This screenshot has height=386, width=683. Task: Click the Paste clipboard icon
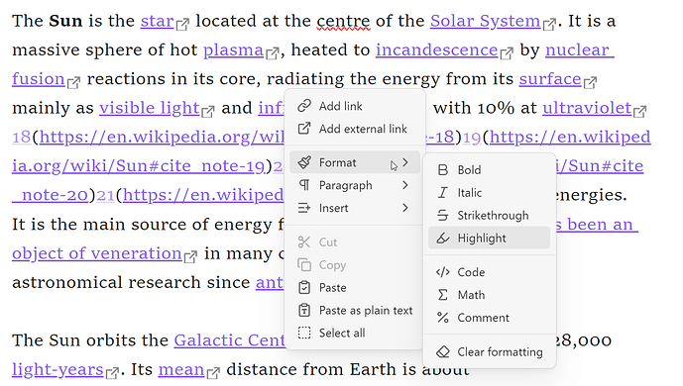(x=304, y=288)
